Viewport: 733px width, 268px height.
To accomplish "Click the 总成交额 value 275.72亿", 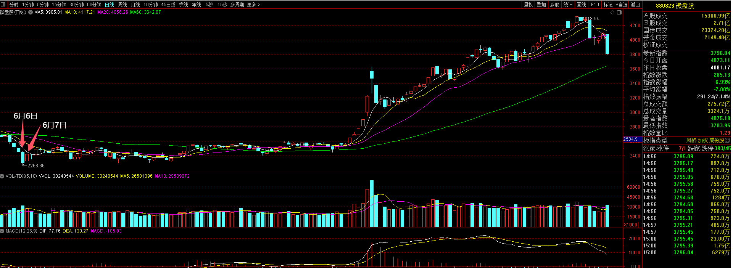I will 719,104.
